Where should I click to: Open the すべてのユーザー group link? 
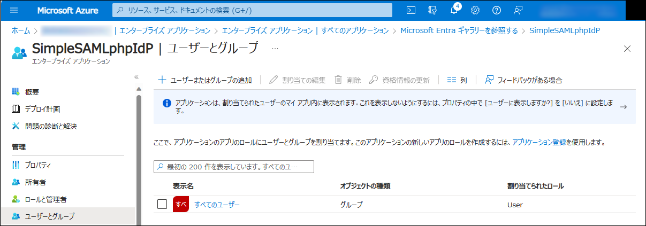(217, 205)
